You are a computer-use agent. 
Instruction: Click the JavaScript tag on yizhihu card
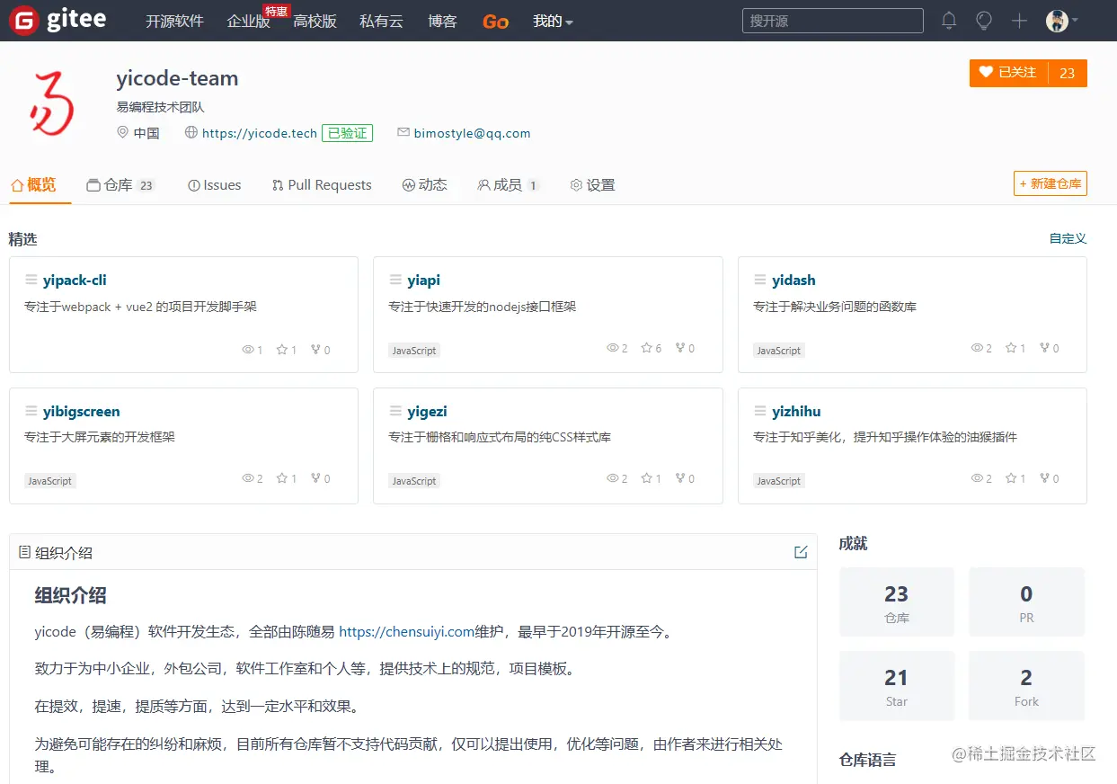coord(779,481)
